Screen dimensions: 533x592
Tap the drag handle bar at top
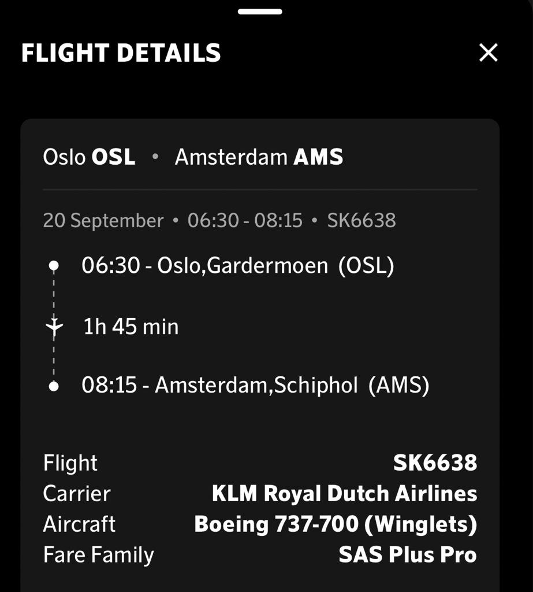[x=260, y=12]
